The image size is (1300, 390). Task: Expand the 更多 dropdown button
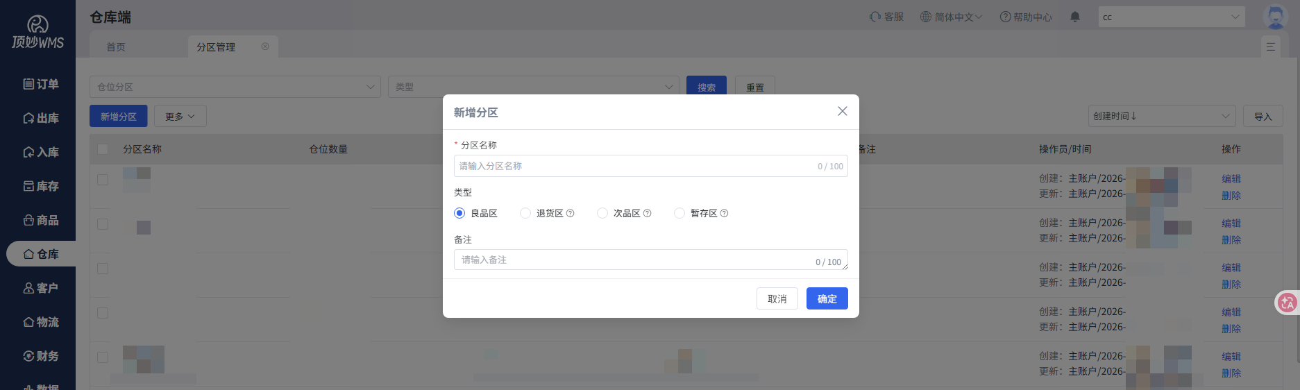click(x=180, y=116)
